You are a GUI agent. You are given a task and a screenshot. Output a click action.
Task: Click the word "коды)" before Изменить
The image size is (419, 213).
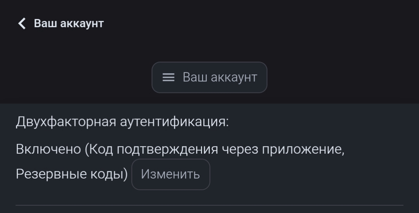[109, 174]
